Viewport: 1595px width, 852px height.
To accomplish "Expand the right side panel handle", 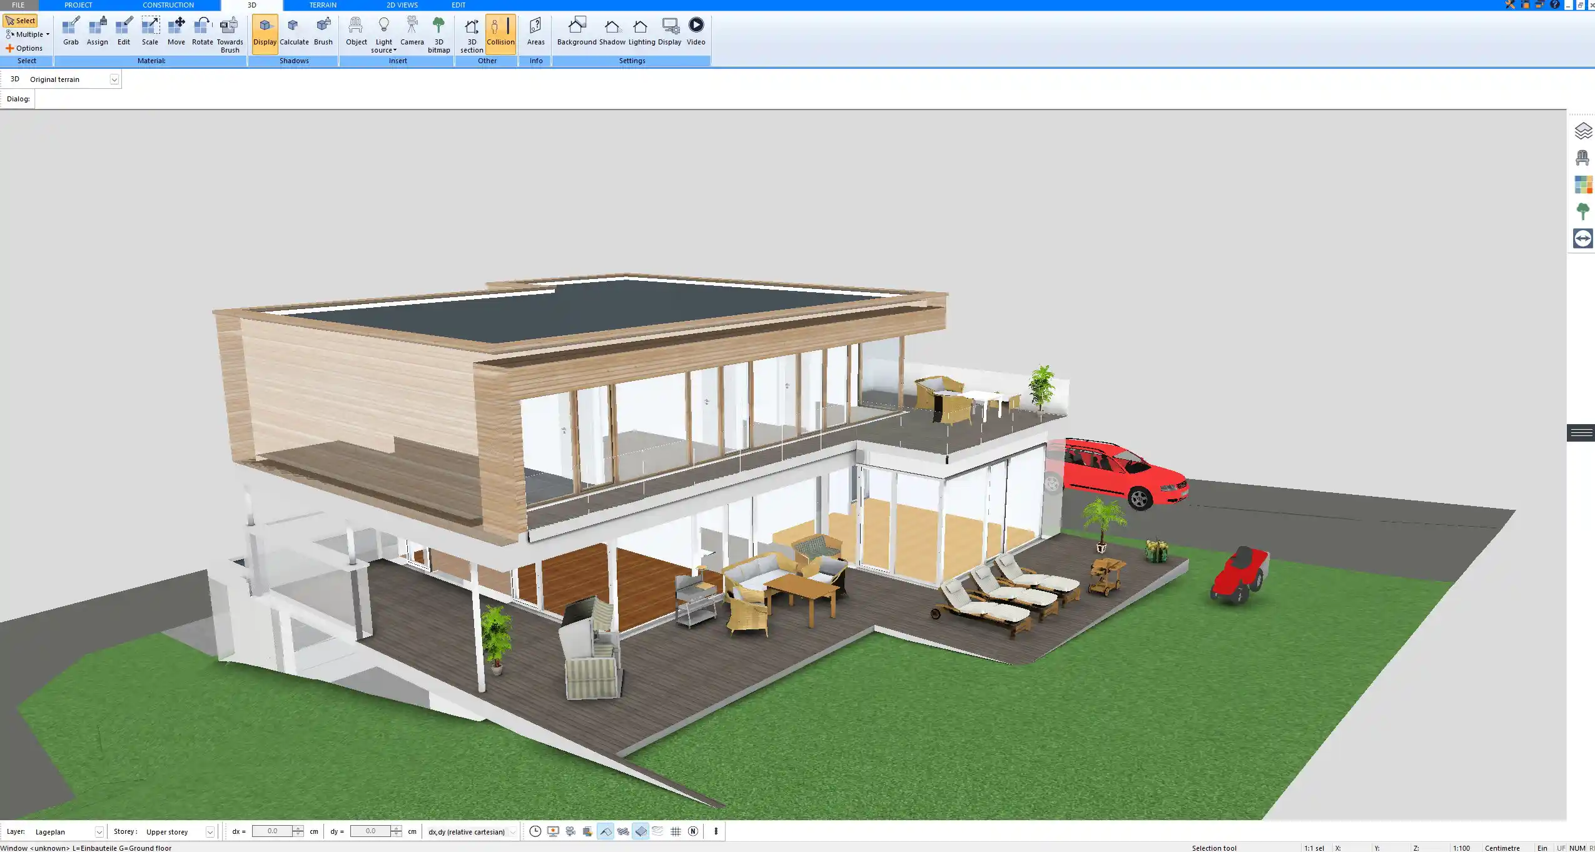I will 1581,433.
